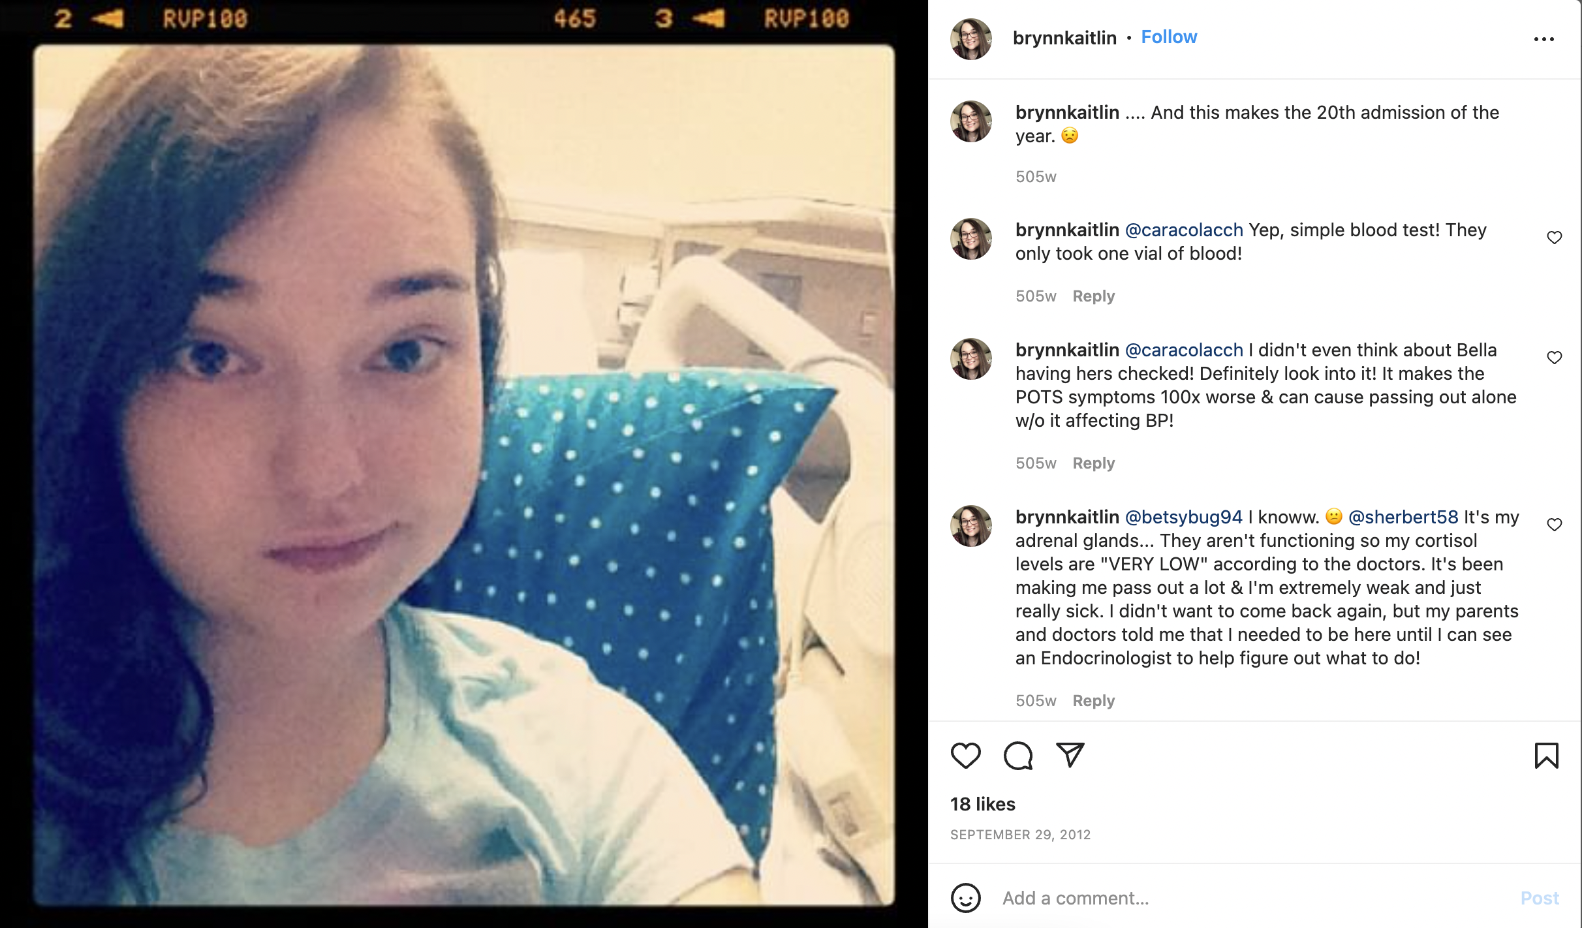Reply to the 'one vial of blood' comment
This screenshot has width=1582, height=928.
[1093, 296]
